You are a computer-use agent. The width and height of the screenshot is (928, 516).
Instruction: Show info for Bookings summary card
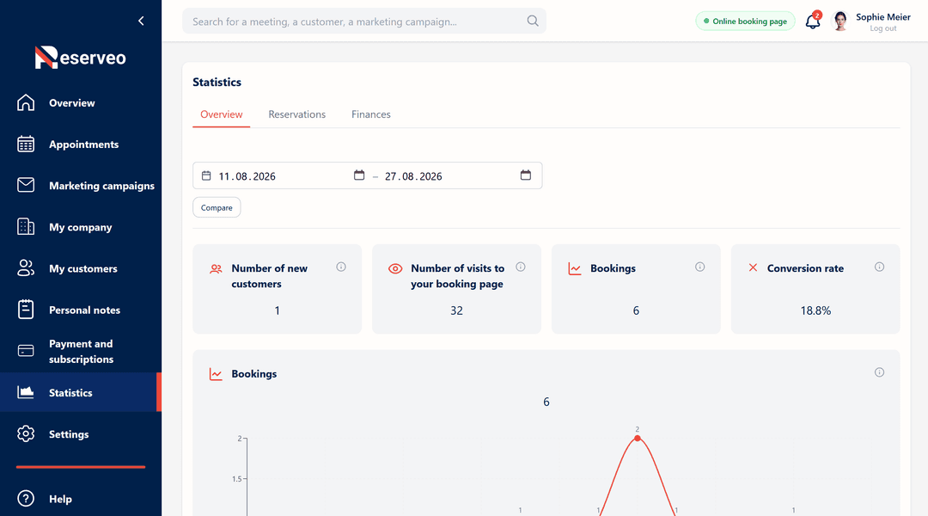coord(699,267)
